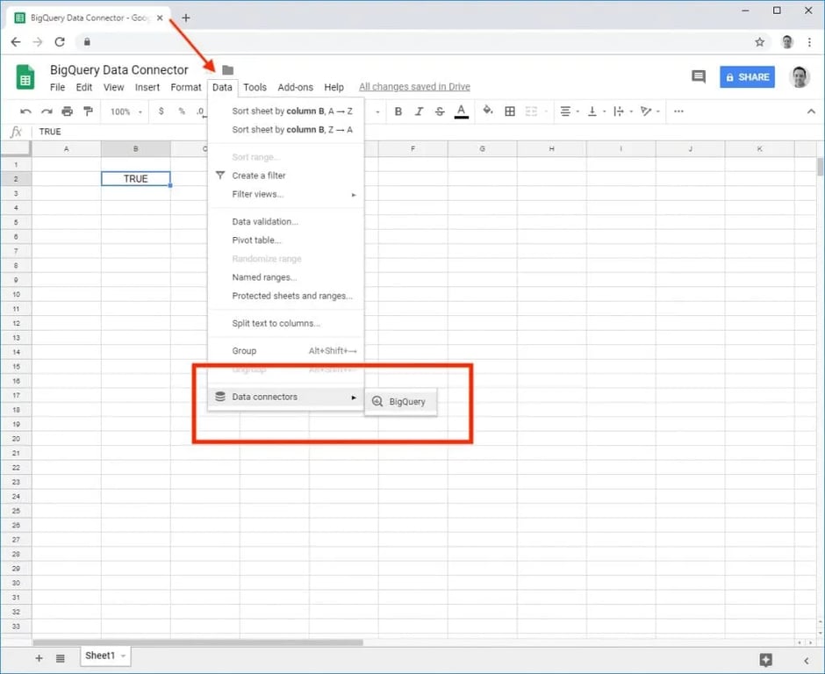
Task: Click the move to folder icon
Action: click(227, 70)
